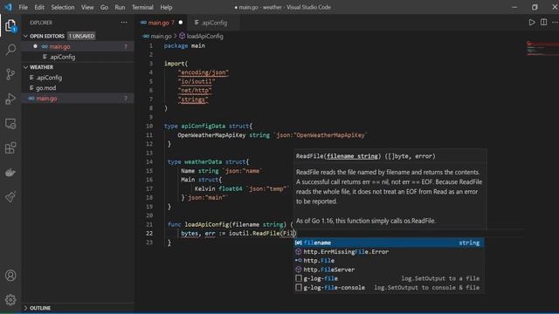Switch to the .apiConfig editor tab

point(214,23)
